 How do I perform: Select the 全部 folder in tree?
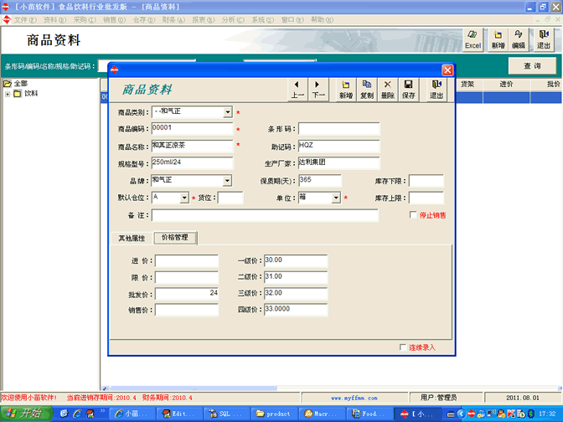tap(16, 84)
